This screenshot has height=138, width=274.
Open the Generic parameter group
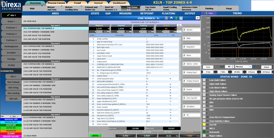click(191, 30)
